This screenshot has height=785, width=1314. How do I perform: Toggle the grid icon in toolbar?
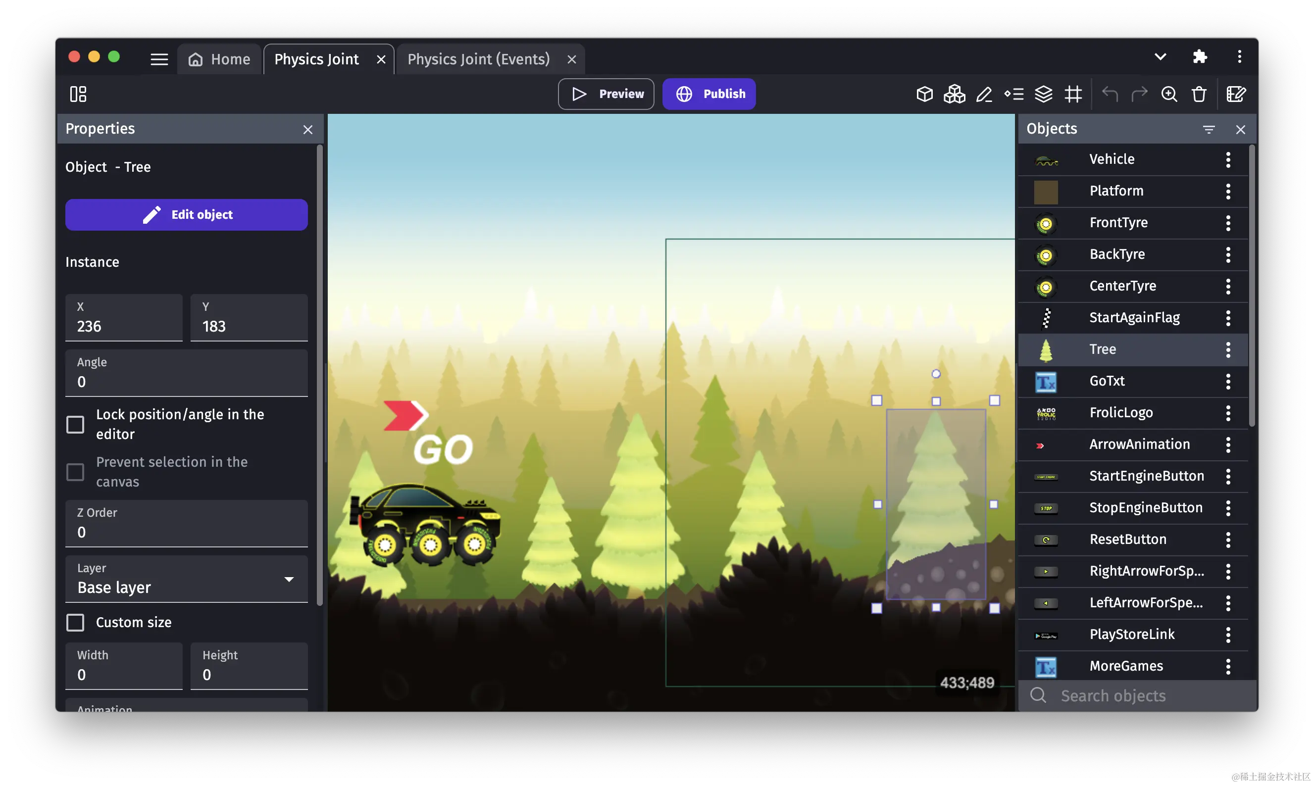coord(1073,94)
